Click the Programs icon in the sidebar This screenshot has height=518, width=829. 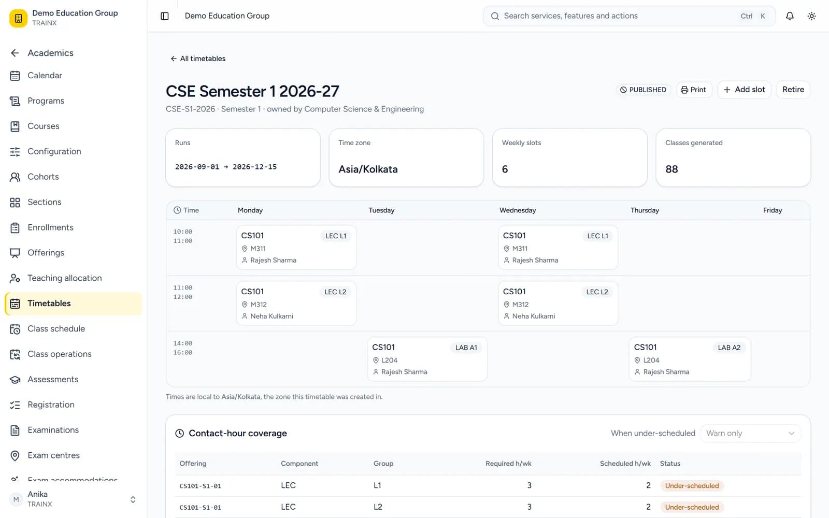pyautogui.click(x=15, y=101)
